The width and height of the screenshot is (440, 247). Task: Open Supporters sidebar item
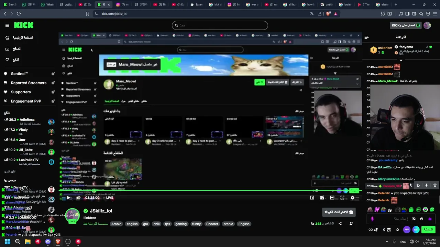pyautogui.click(x=21, y=92)
